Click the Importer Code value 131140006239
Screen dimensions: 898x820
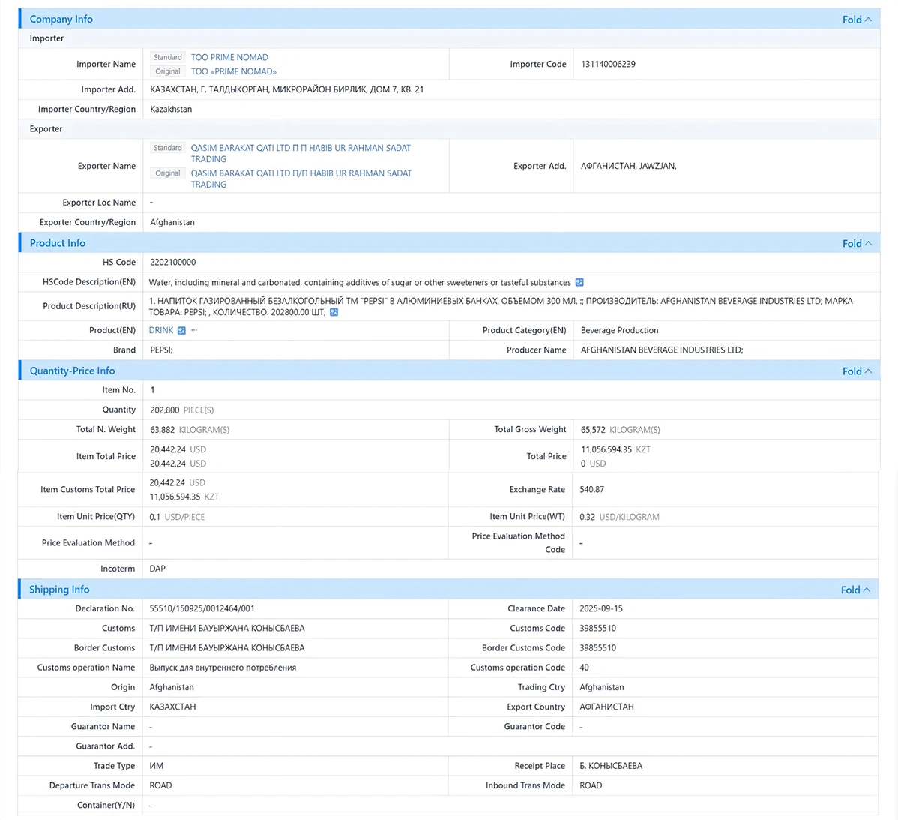(608, 65)
